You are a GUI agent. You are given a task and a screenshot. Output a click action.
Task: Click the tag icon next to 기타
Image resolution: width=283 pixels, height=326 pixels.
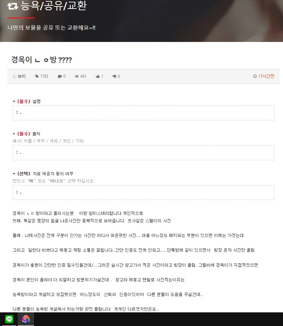[37, 76]
